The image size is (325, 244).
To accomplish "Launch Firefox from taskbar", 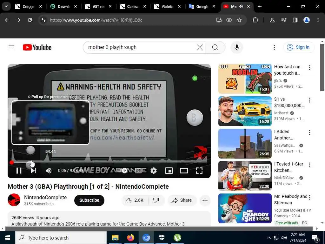I will (x=130, y=238).
